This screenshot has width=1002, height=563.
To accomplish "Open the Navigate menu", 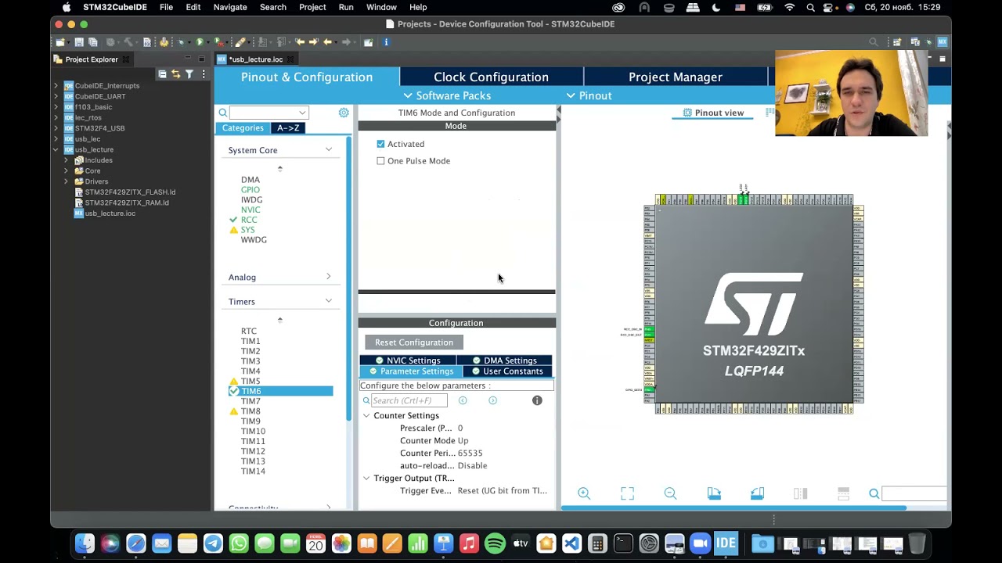I will pyautogui.click(x=230, y=7).
